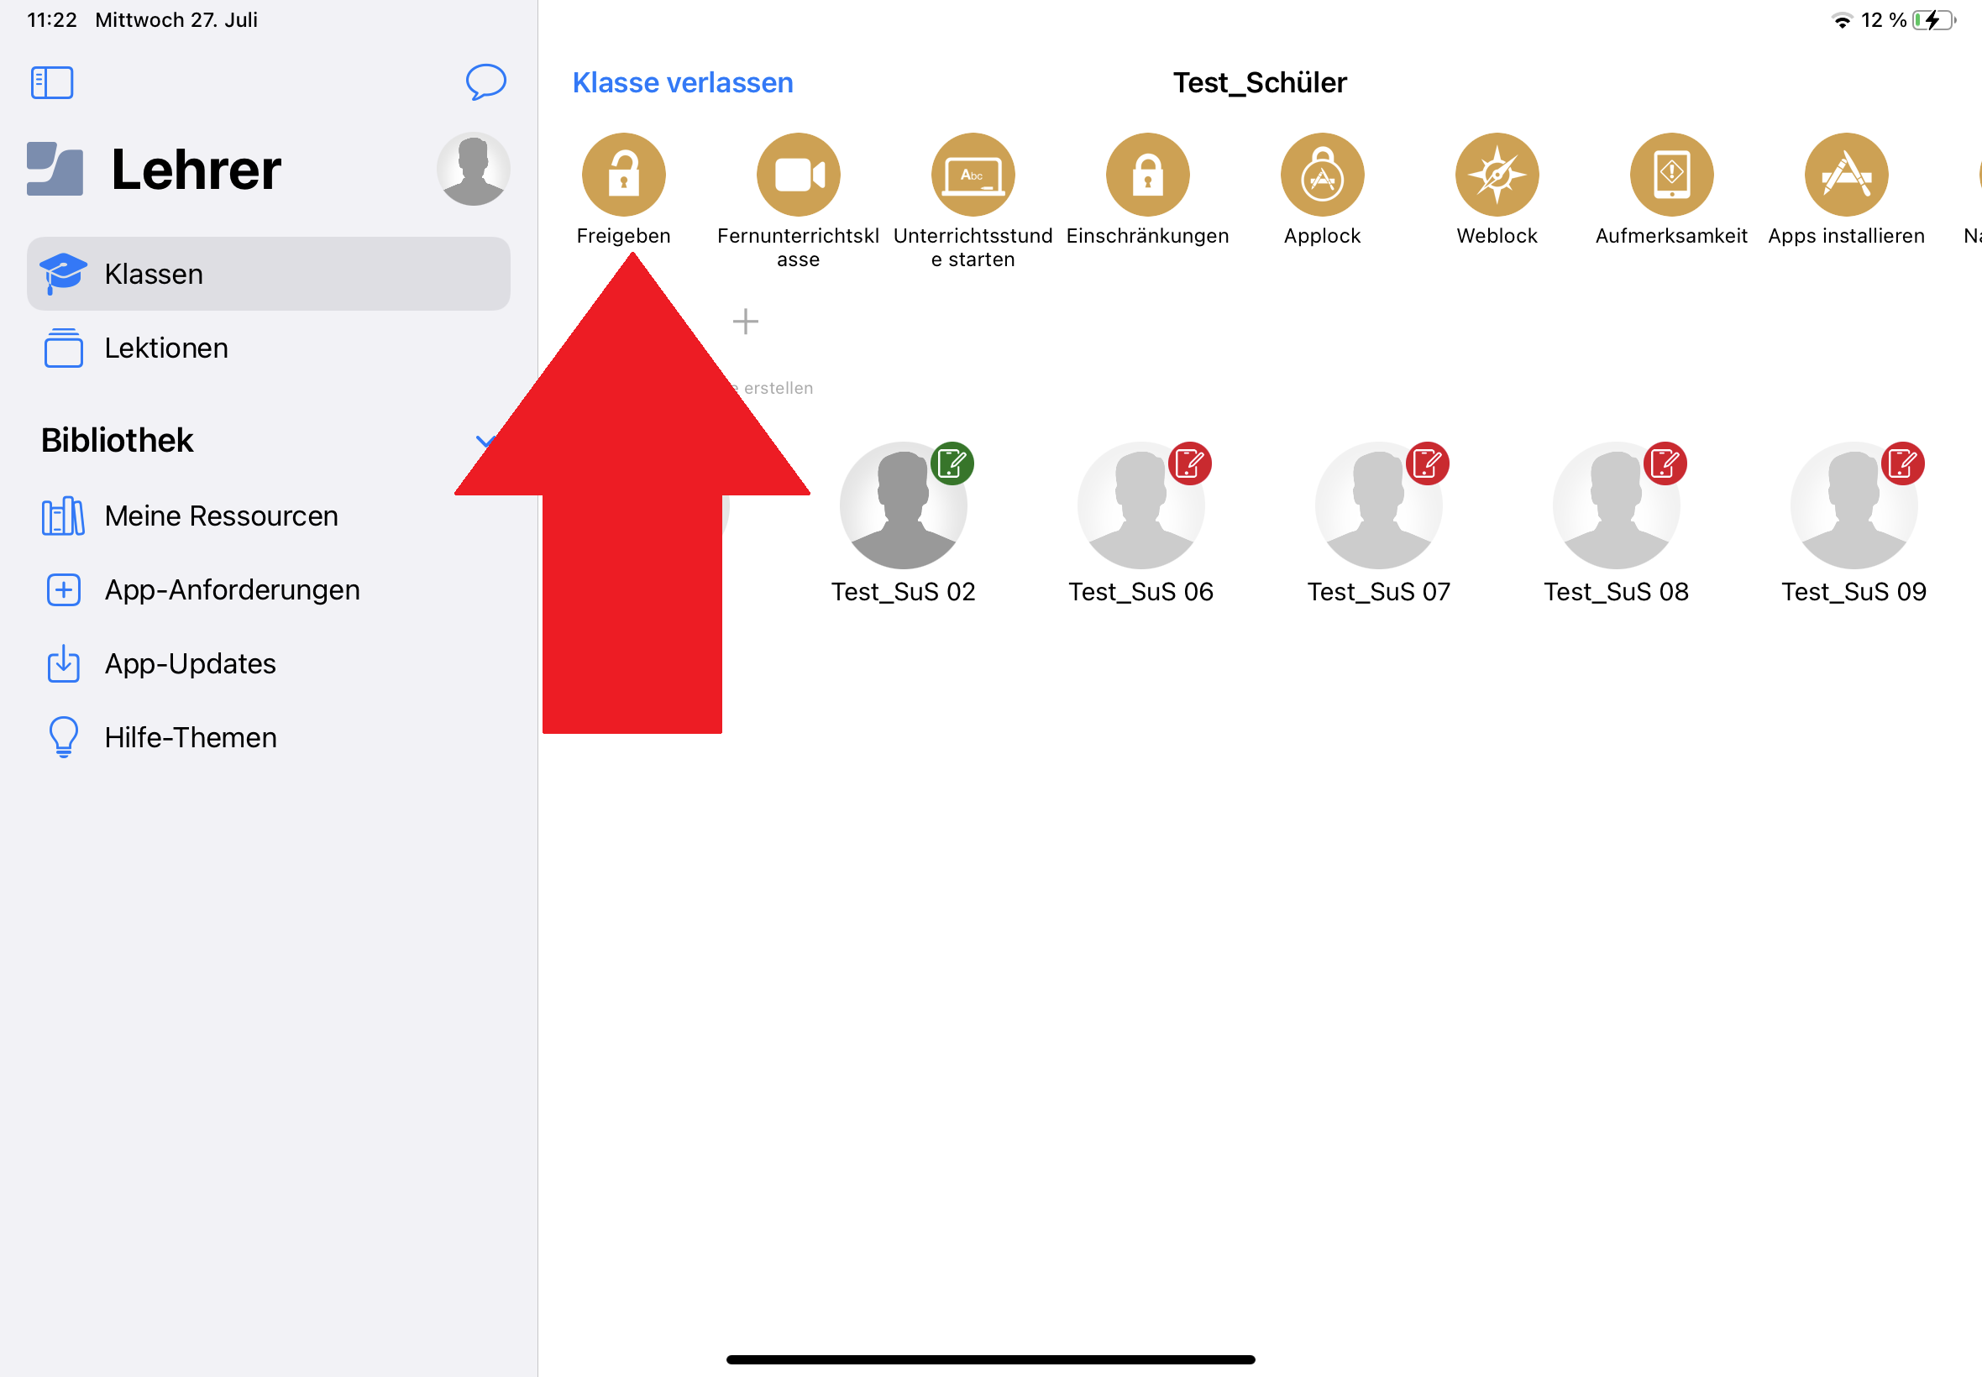
Task: Select the Weblock compass icon
Action: tap(1497, 175)
